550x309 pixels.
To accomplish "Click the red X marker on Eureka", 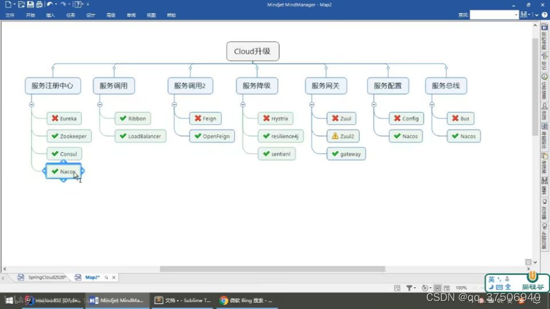I will click(x=55, y=118).
